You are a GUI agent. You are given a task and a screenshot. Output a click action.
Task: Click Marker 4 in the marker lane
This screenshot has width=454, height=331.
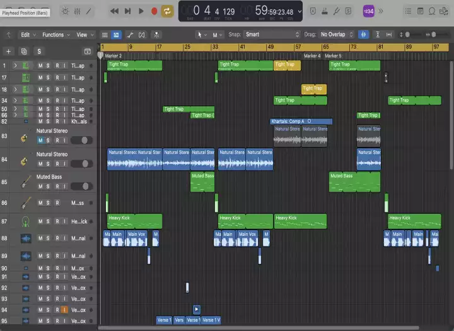point(312,56)
